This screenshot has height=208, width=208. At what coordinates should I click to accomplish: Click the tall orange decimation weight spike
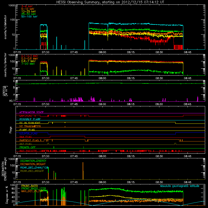pos(83,171)
